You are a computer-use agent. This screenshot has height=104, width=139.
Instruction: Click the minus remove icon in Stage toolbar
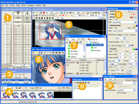(x=37, y=13)
